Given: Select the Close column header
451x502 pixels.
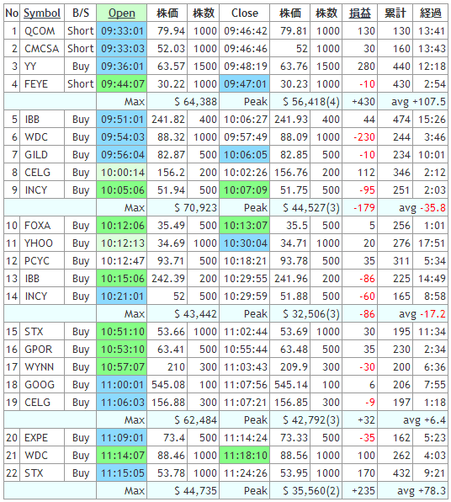Looking at the screenshot, I should (x=244, y=13).
